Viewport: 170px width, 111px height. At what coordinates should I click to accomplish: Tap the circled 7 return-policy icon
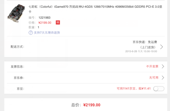point(31,33)
